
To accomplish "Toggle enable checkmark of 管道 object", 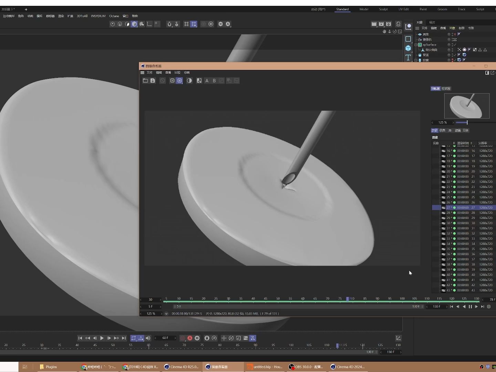I will [x=455, y=55].
